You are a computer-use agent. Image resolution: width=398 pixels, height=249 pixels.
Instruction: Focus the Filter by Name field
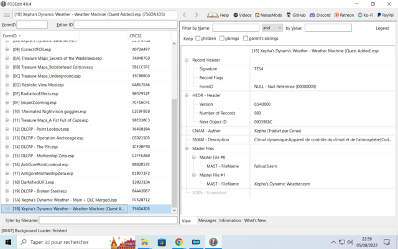(x=236, y=28)
